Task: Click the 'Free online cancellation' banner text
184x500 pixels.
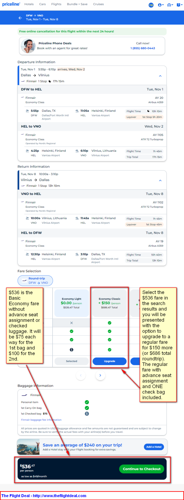Action: click(x=66, y=31)
